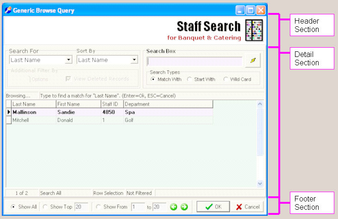The width and height of the screenshot is (338, 219).
Task: Choose the Wild Card search type
Action: coord(225,79)
